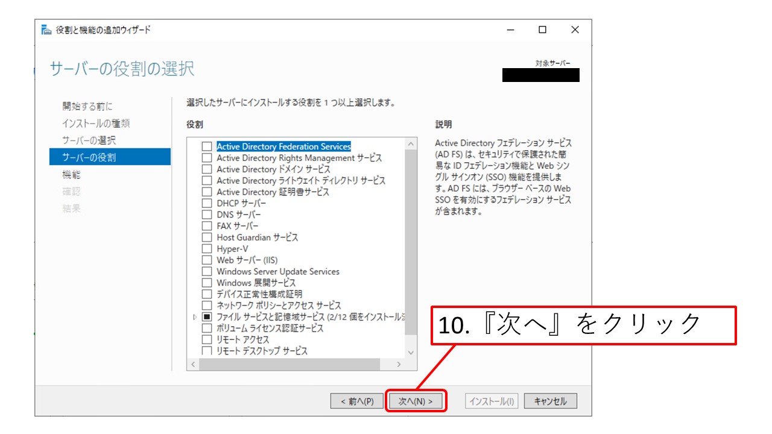Go to インストールの種類 step in sidebar
This screenshot has width=772, height=434.
point(96,124)
